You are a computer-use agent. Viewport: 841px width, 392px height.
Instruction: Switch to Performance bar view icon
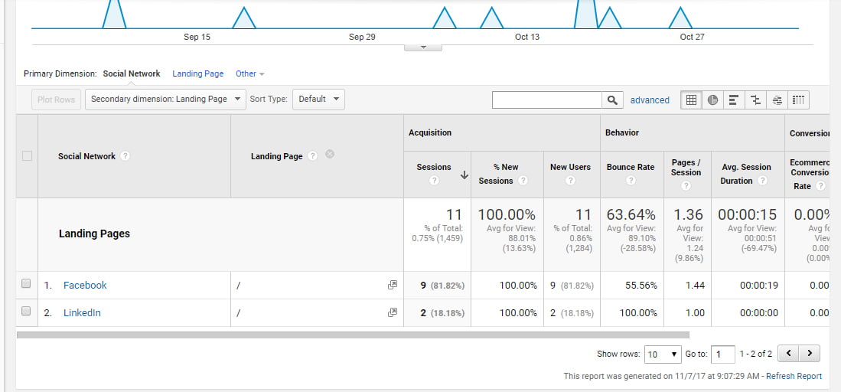tap(735, 100)
